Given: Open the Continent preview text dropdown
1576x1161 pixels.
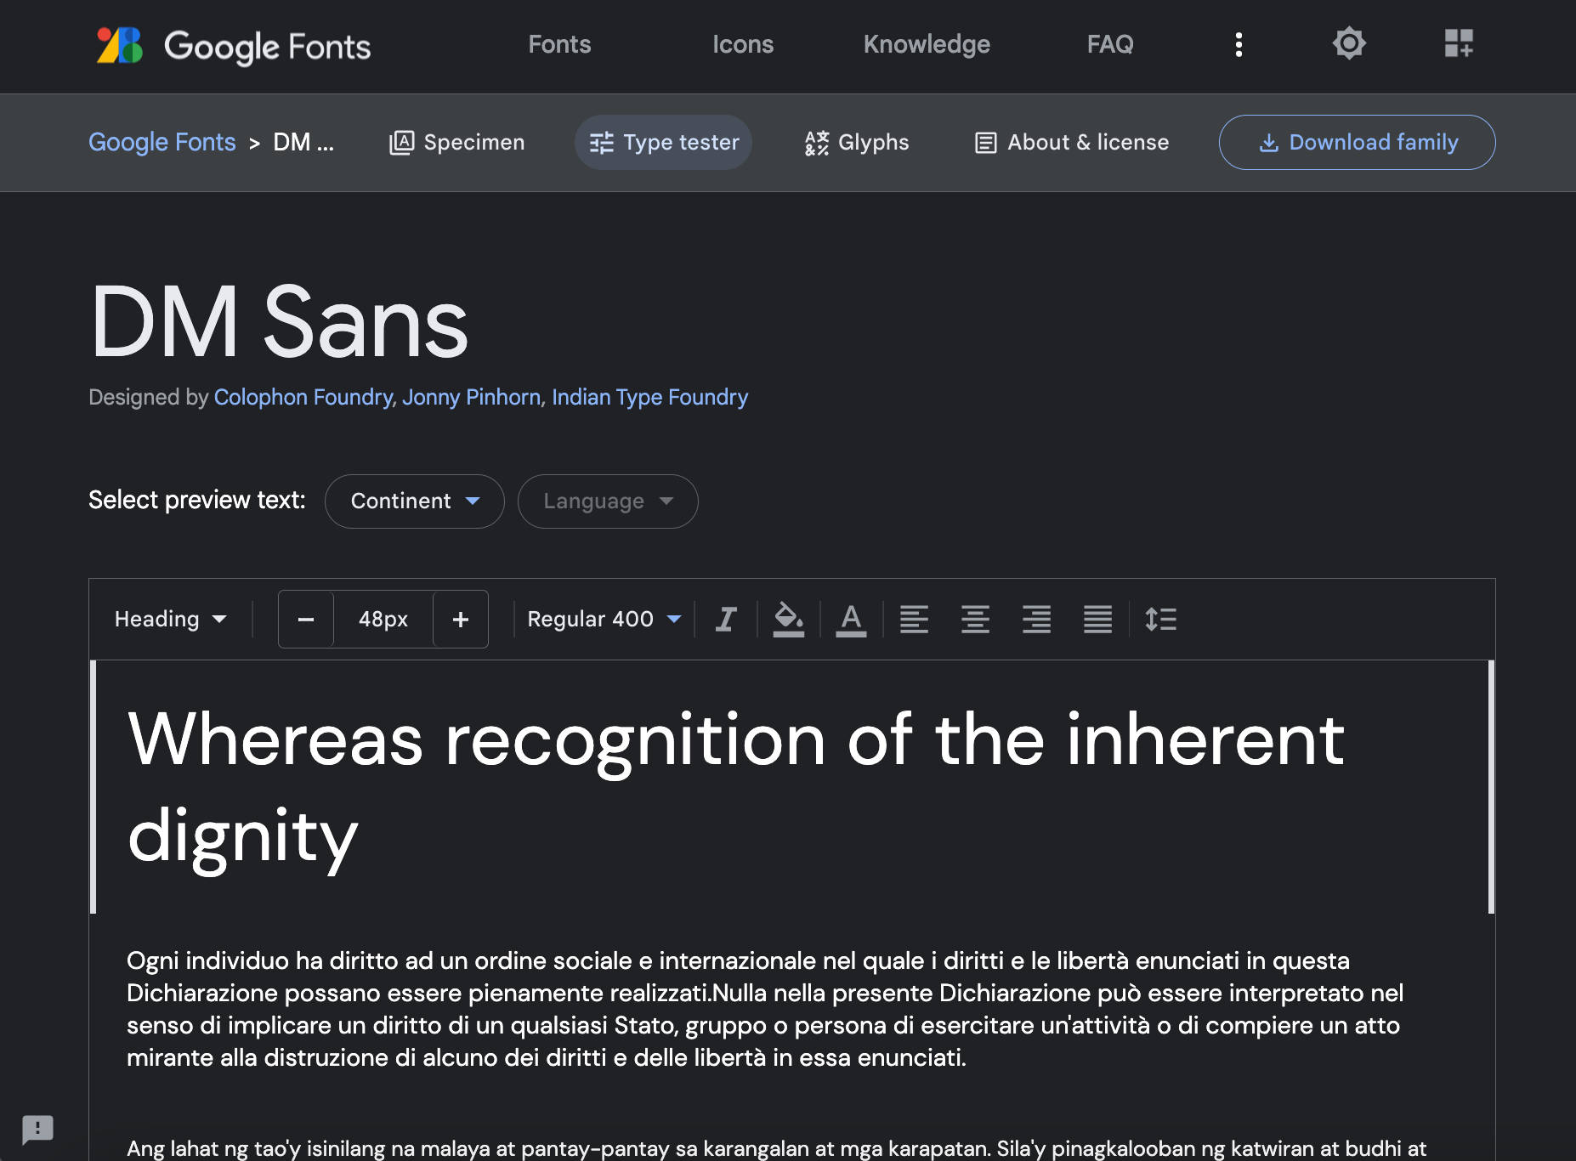Looking at the screenshot, I should coord(414,501).
